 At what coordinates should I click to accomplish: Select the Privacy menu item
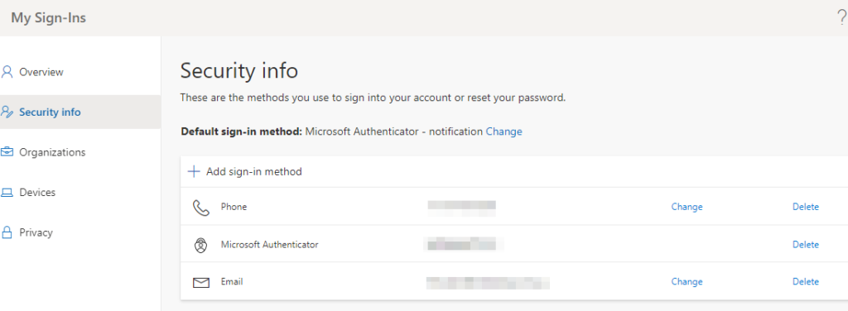[36, 232]
